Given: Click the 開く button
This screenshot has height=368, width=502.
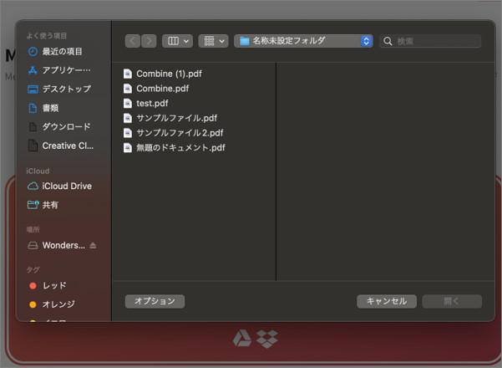Looking at the screenshot, I should 452,301.
